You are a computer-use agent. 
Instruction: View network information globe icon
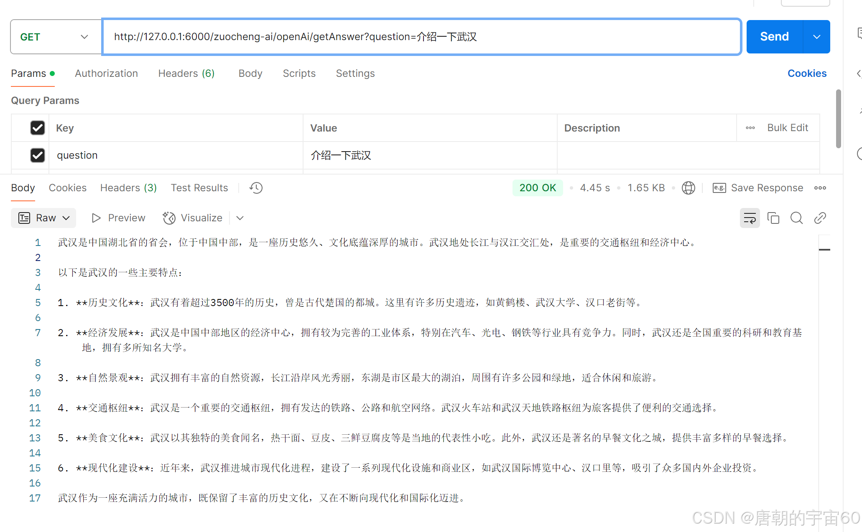pyautogui.click(x=688, y=187)
